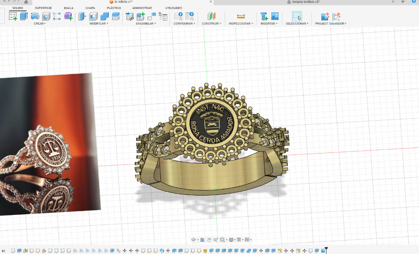Choose the Extrude tool
The image size is (419, 254).
pyautogui.click(x=24, y=16)
